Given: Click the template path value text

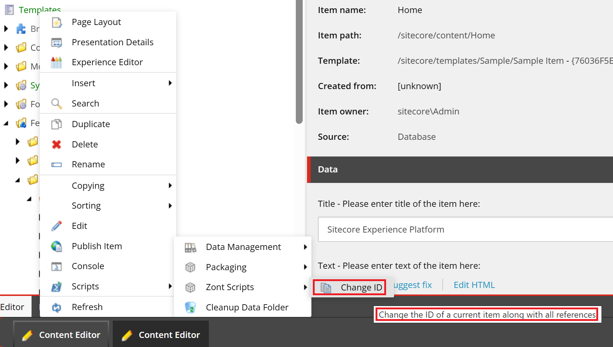Looking at the screenshot, I should [505, 61].
